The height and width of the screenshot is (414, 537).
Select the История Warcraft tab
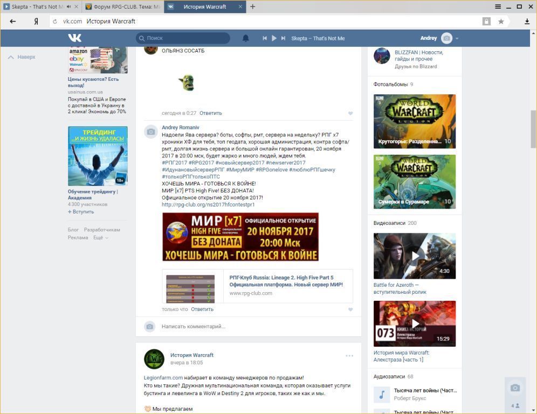(204, 6)
